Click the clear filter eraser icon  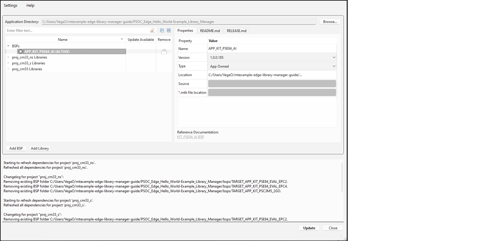click(152, 31)
